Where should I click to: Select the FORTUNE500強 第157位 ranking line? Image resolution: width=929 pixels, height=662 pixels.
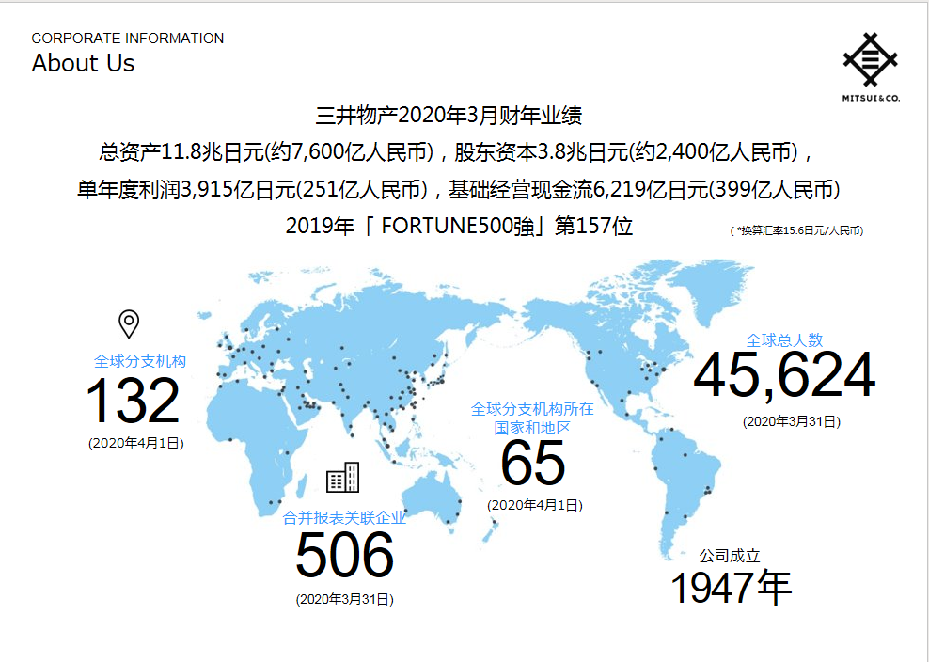[459, 226]
